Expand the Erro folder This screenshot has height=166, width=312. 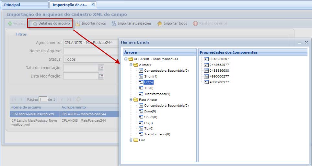click(131, 140)
